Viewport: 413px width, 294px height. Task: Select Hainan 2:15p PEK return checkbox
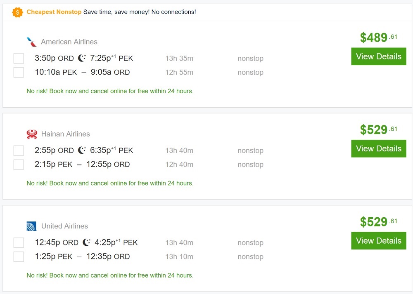tap(19, 165)
